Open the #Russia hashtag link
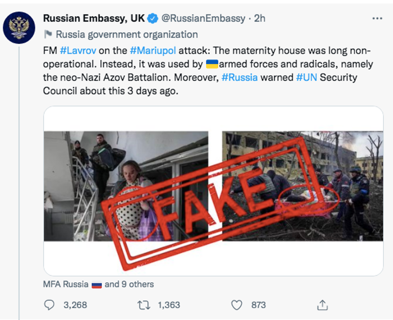 click(x=239, y=77)
